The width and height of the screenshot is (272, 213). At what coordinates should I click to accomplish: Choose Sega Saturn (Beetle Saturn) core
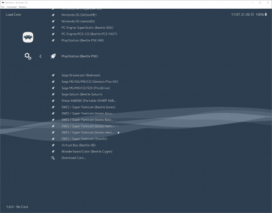[82, 94]
